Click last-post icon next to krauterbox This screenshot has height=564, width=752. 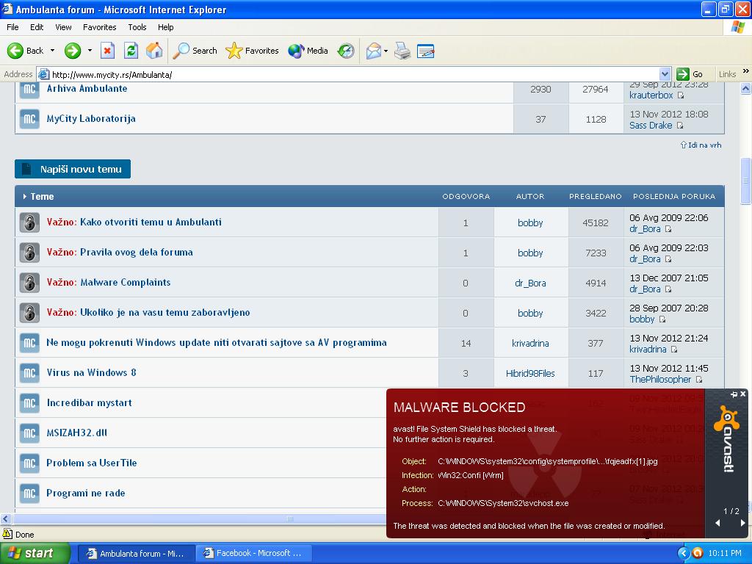[681, 95]
